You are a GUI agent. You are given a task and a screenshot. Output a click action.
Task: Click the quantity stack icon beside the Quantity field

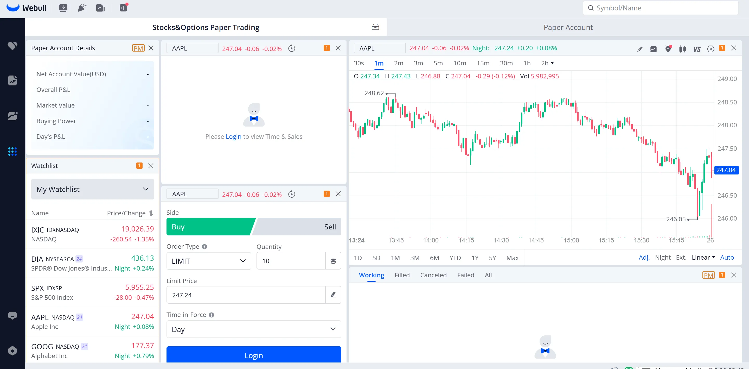coord(333,261)
